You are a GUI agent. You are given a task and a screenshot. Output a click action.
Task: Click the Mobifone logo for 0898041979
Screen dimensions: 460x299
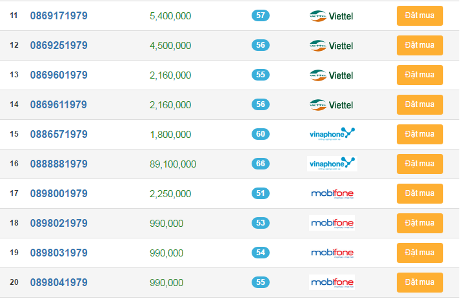[x=332, y=282]
